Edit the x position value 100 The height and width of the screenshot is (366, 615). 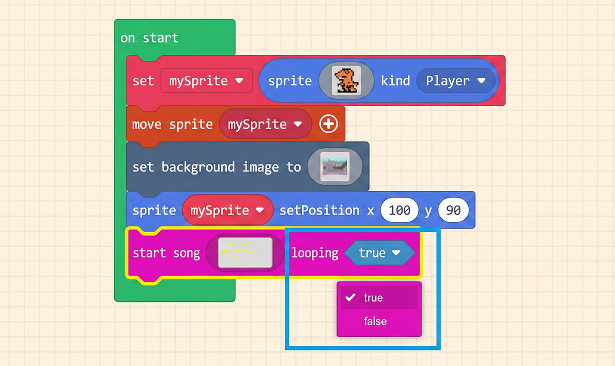(x=399, y=210)
